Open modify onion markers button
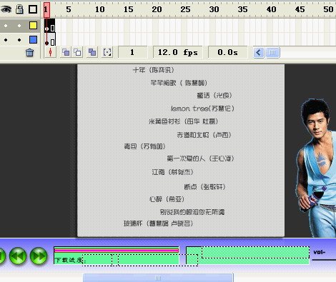Viewport: 336px width, 282px height. (x=107, y=52)
